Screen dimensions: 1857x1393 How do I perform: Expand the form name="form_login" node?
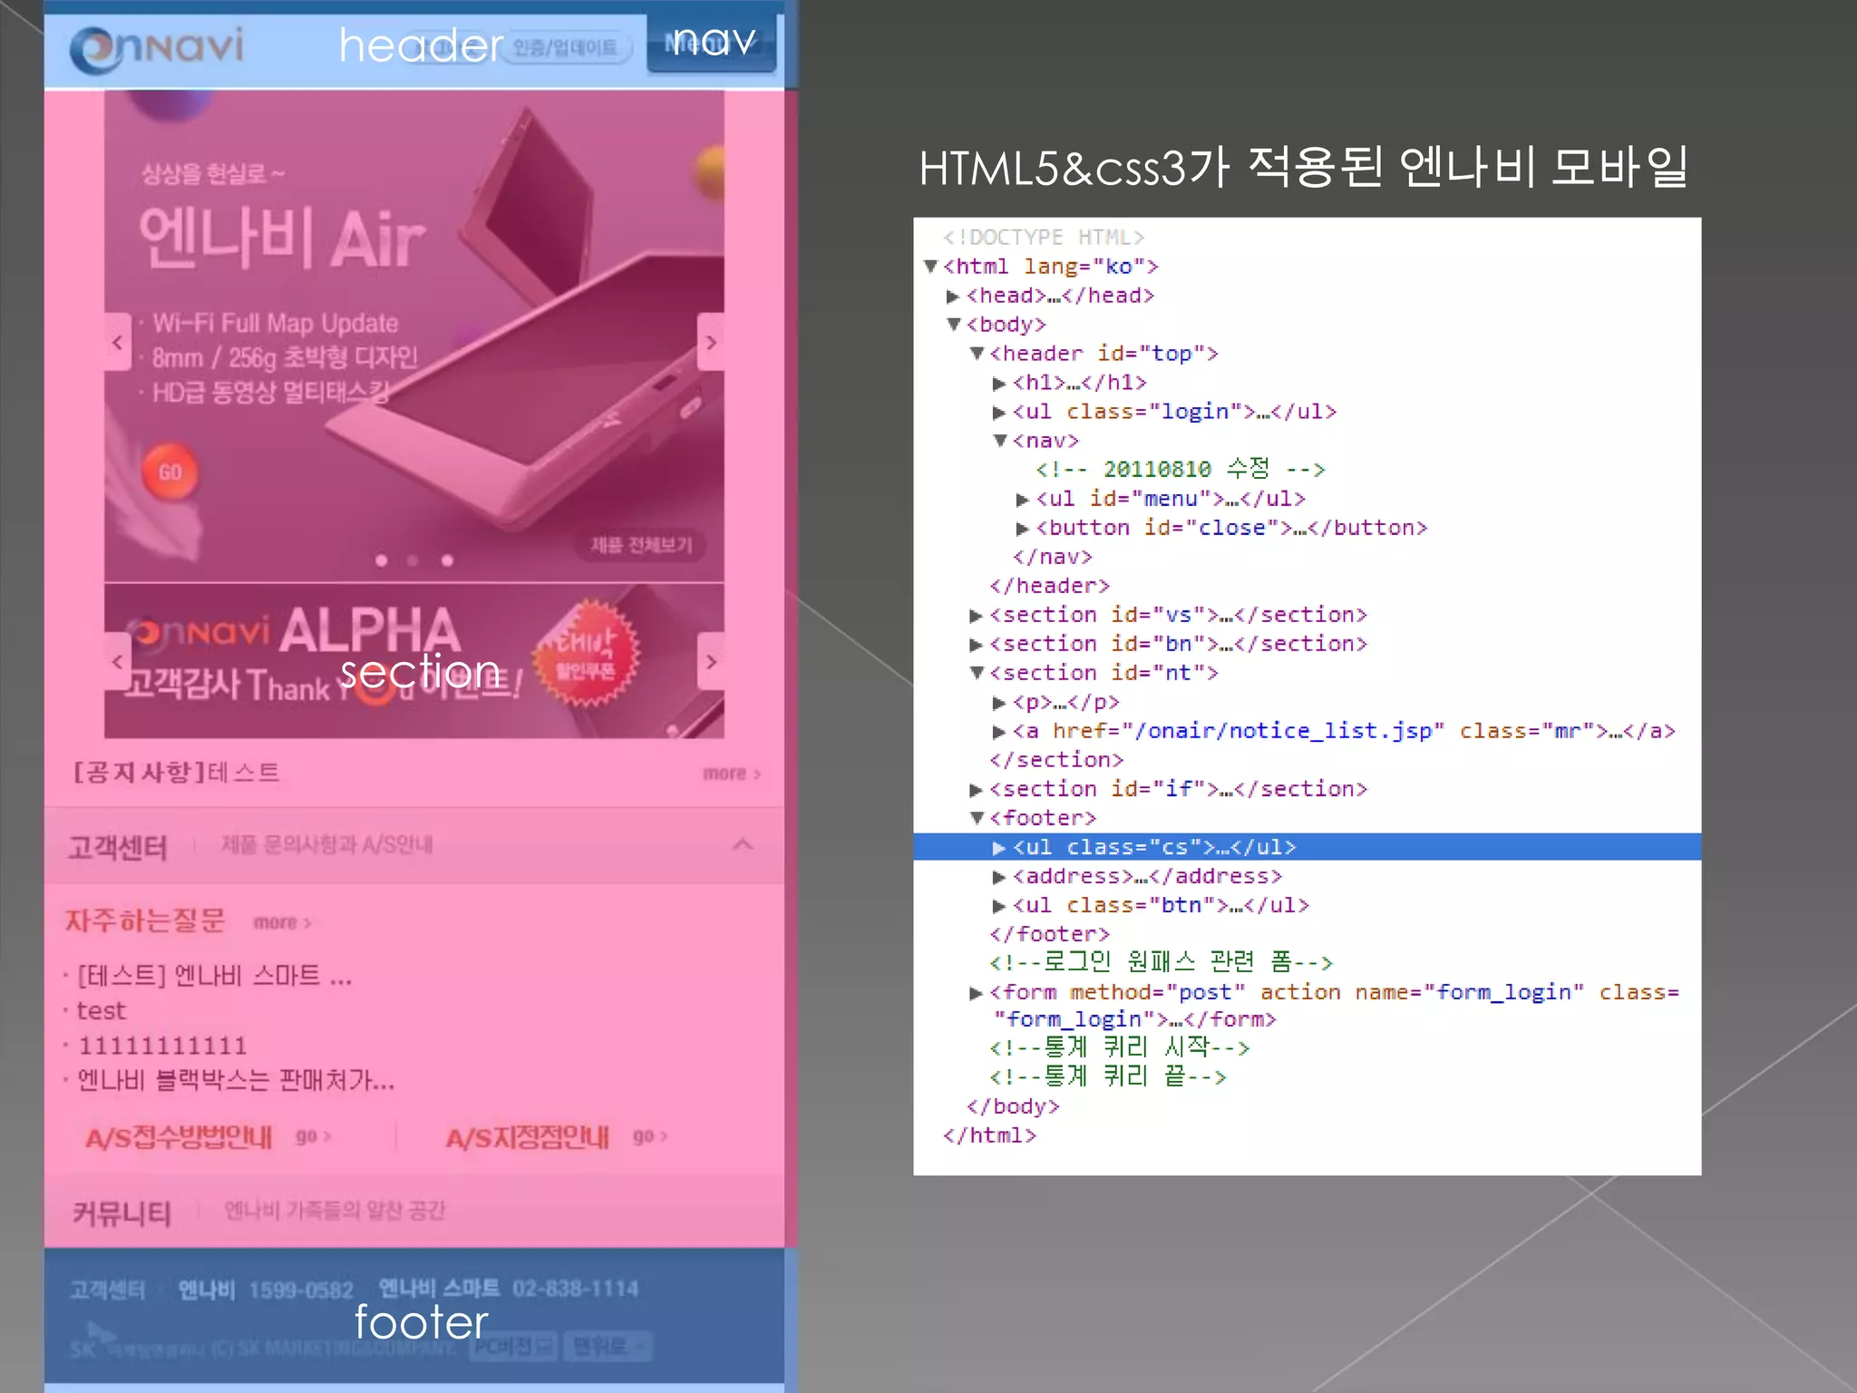click(x=976, y=993)
